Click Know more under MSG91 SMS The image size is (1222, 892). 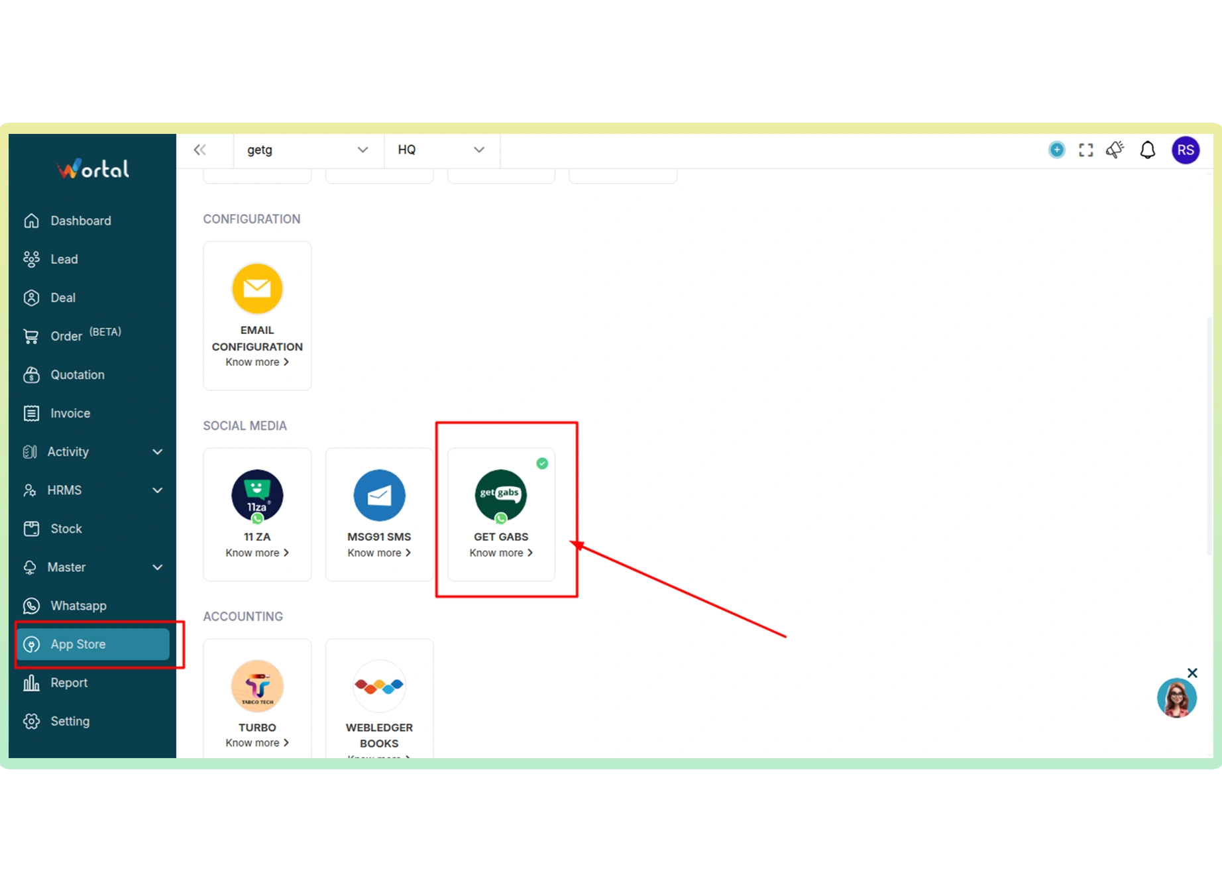click(x=379, y=553)
